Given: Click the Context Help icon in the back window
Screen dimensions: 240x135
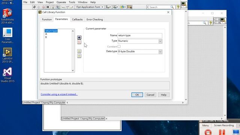Looking at the screenshot, I should tap(211, 23).
